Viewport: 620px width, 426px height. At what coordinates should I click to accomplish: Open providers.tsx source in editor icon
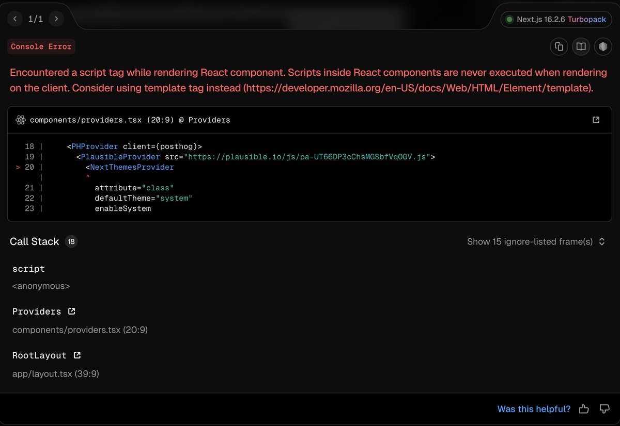point(596,120)
